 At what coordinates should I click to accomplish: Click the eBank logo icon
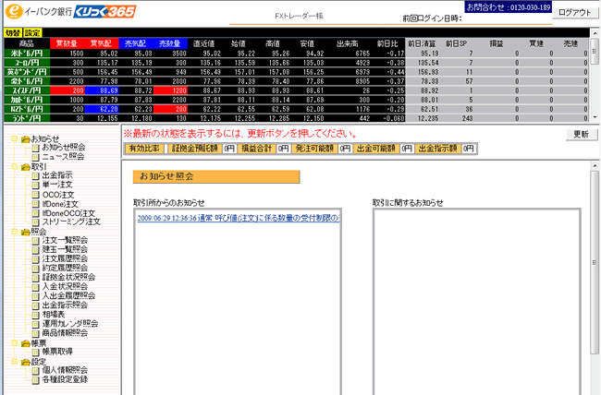pos(14,11)
